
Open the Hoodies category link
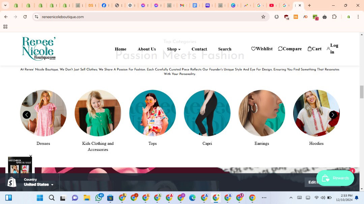[316, 143]
